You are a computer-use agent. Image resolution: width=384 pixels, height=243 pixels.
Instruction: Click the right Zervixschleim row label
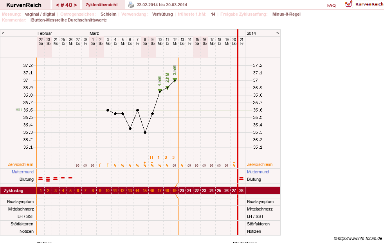[260, 164]
